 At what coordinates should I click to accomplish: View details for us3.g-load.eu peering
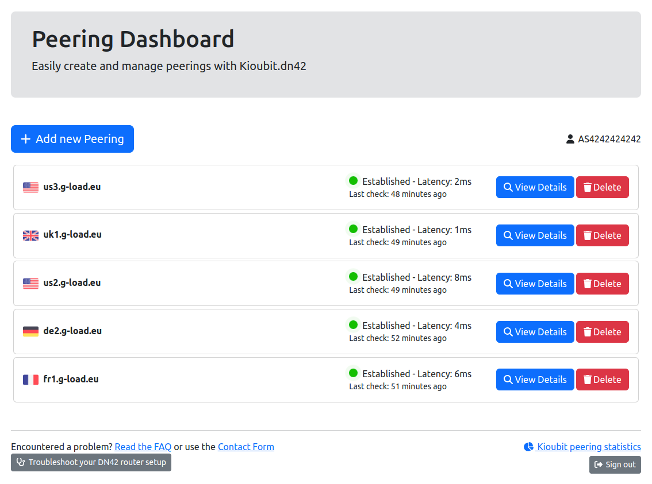[x=535, y=187]
